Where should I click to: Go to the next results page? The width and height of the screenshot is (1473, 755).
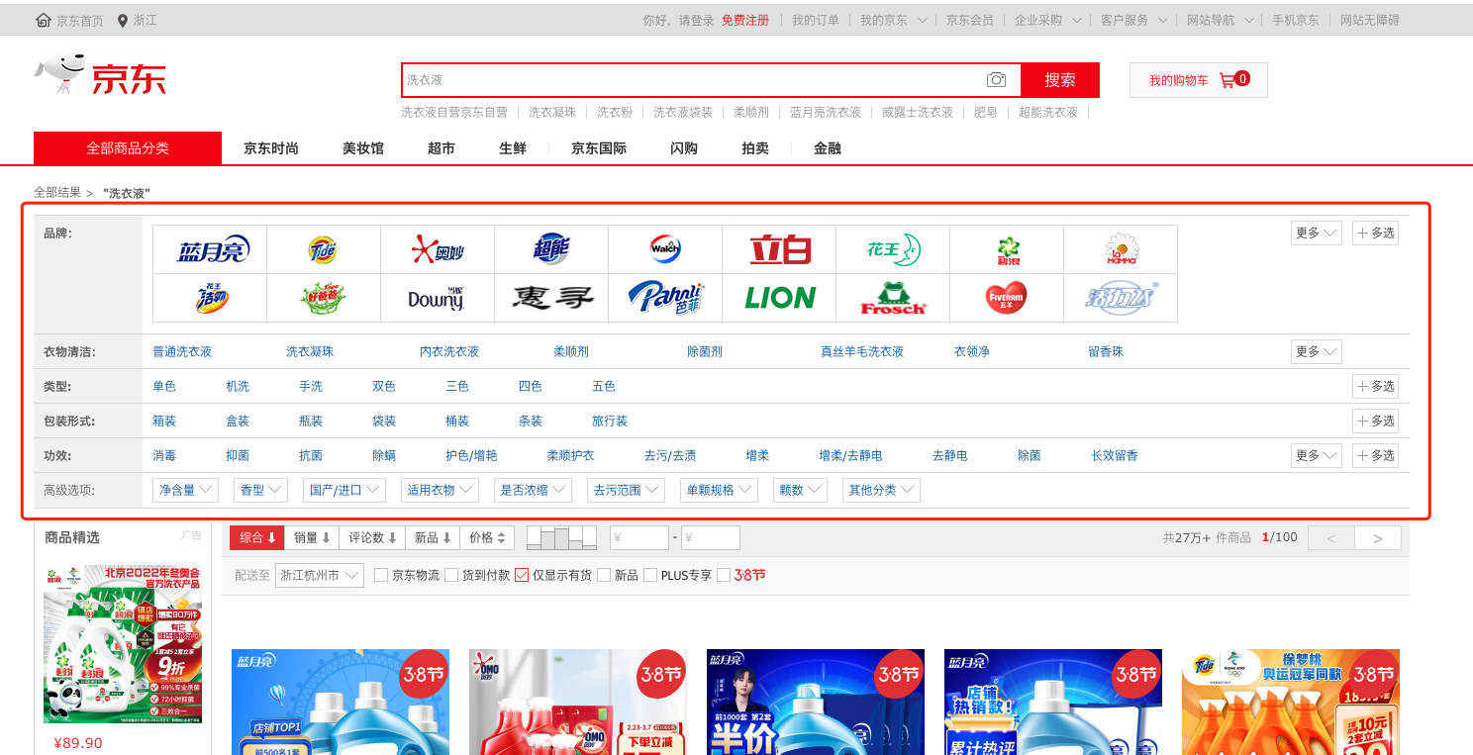1377,538
